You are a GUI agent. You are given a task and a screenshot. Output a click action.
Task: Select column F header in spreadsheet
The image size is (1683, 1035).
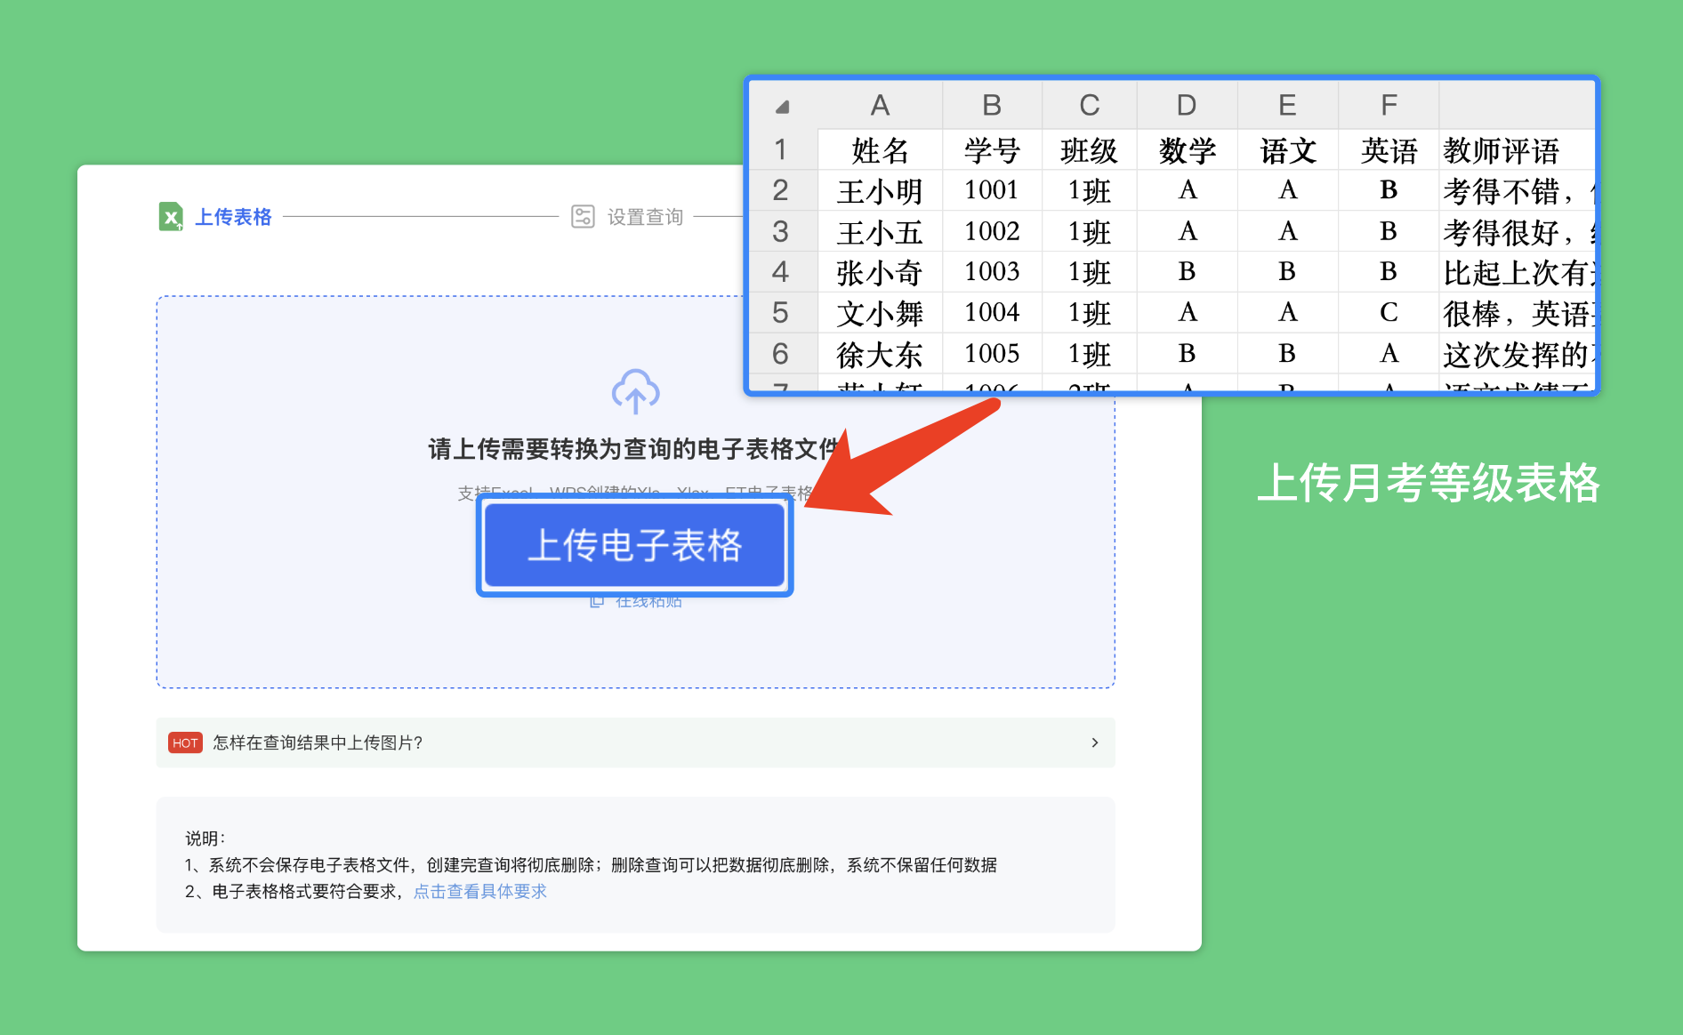tap(1389, 106)
